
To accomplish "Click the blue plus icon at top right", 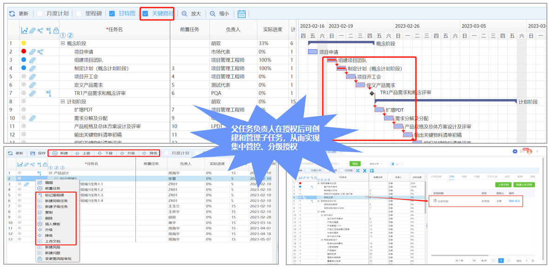I will click(x=515, y=151).
